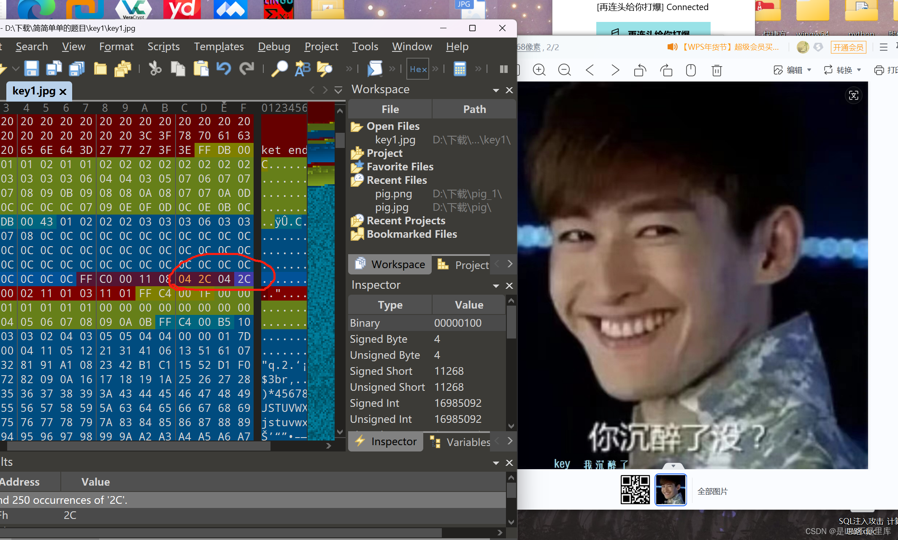The width and height of the screenshot is (898, 540).
Task: Expand the 编辑 dropdown in viewer
Action: (x=809, y=70)
